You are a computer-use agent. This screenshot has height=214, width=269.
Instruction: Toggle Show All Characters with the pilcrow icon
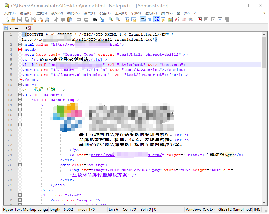[149, 19]
